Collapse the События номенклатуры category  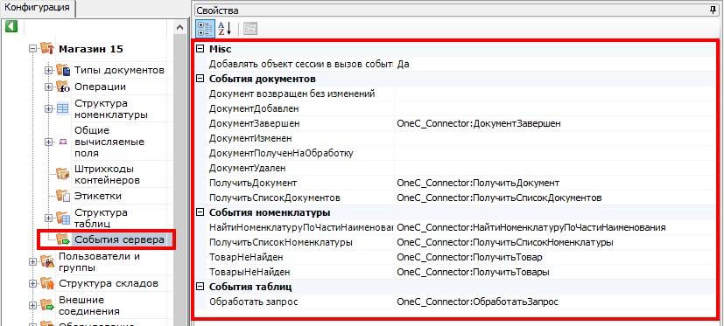200,212
